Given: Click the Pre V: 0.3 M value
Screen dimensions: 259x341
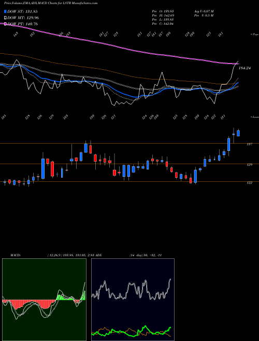Looking at the screenshot, I should click(204, 16).
